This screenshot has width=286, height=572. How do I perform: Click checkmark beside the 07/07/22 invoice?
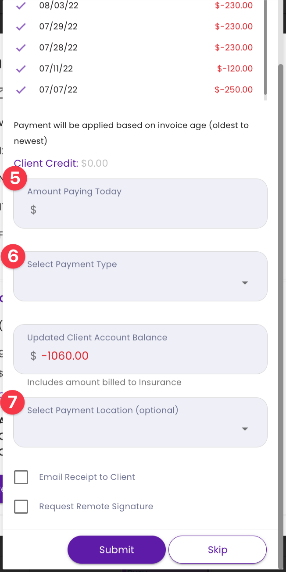pyautogui.click(x=20, y=89)
